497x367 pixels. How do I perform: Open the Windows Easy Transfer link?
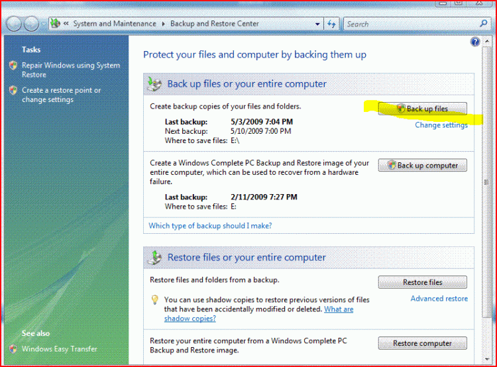pyautogui.click(x=59, y=348)
